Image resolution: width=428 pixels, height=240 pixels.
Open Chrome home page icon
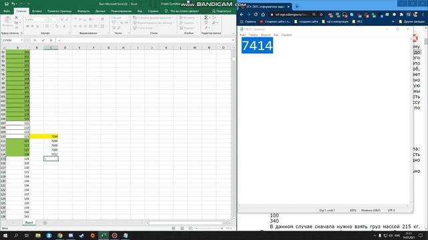tap(263, 15)
